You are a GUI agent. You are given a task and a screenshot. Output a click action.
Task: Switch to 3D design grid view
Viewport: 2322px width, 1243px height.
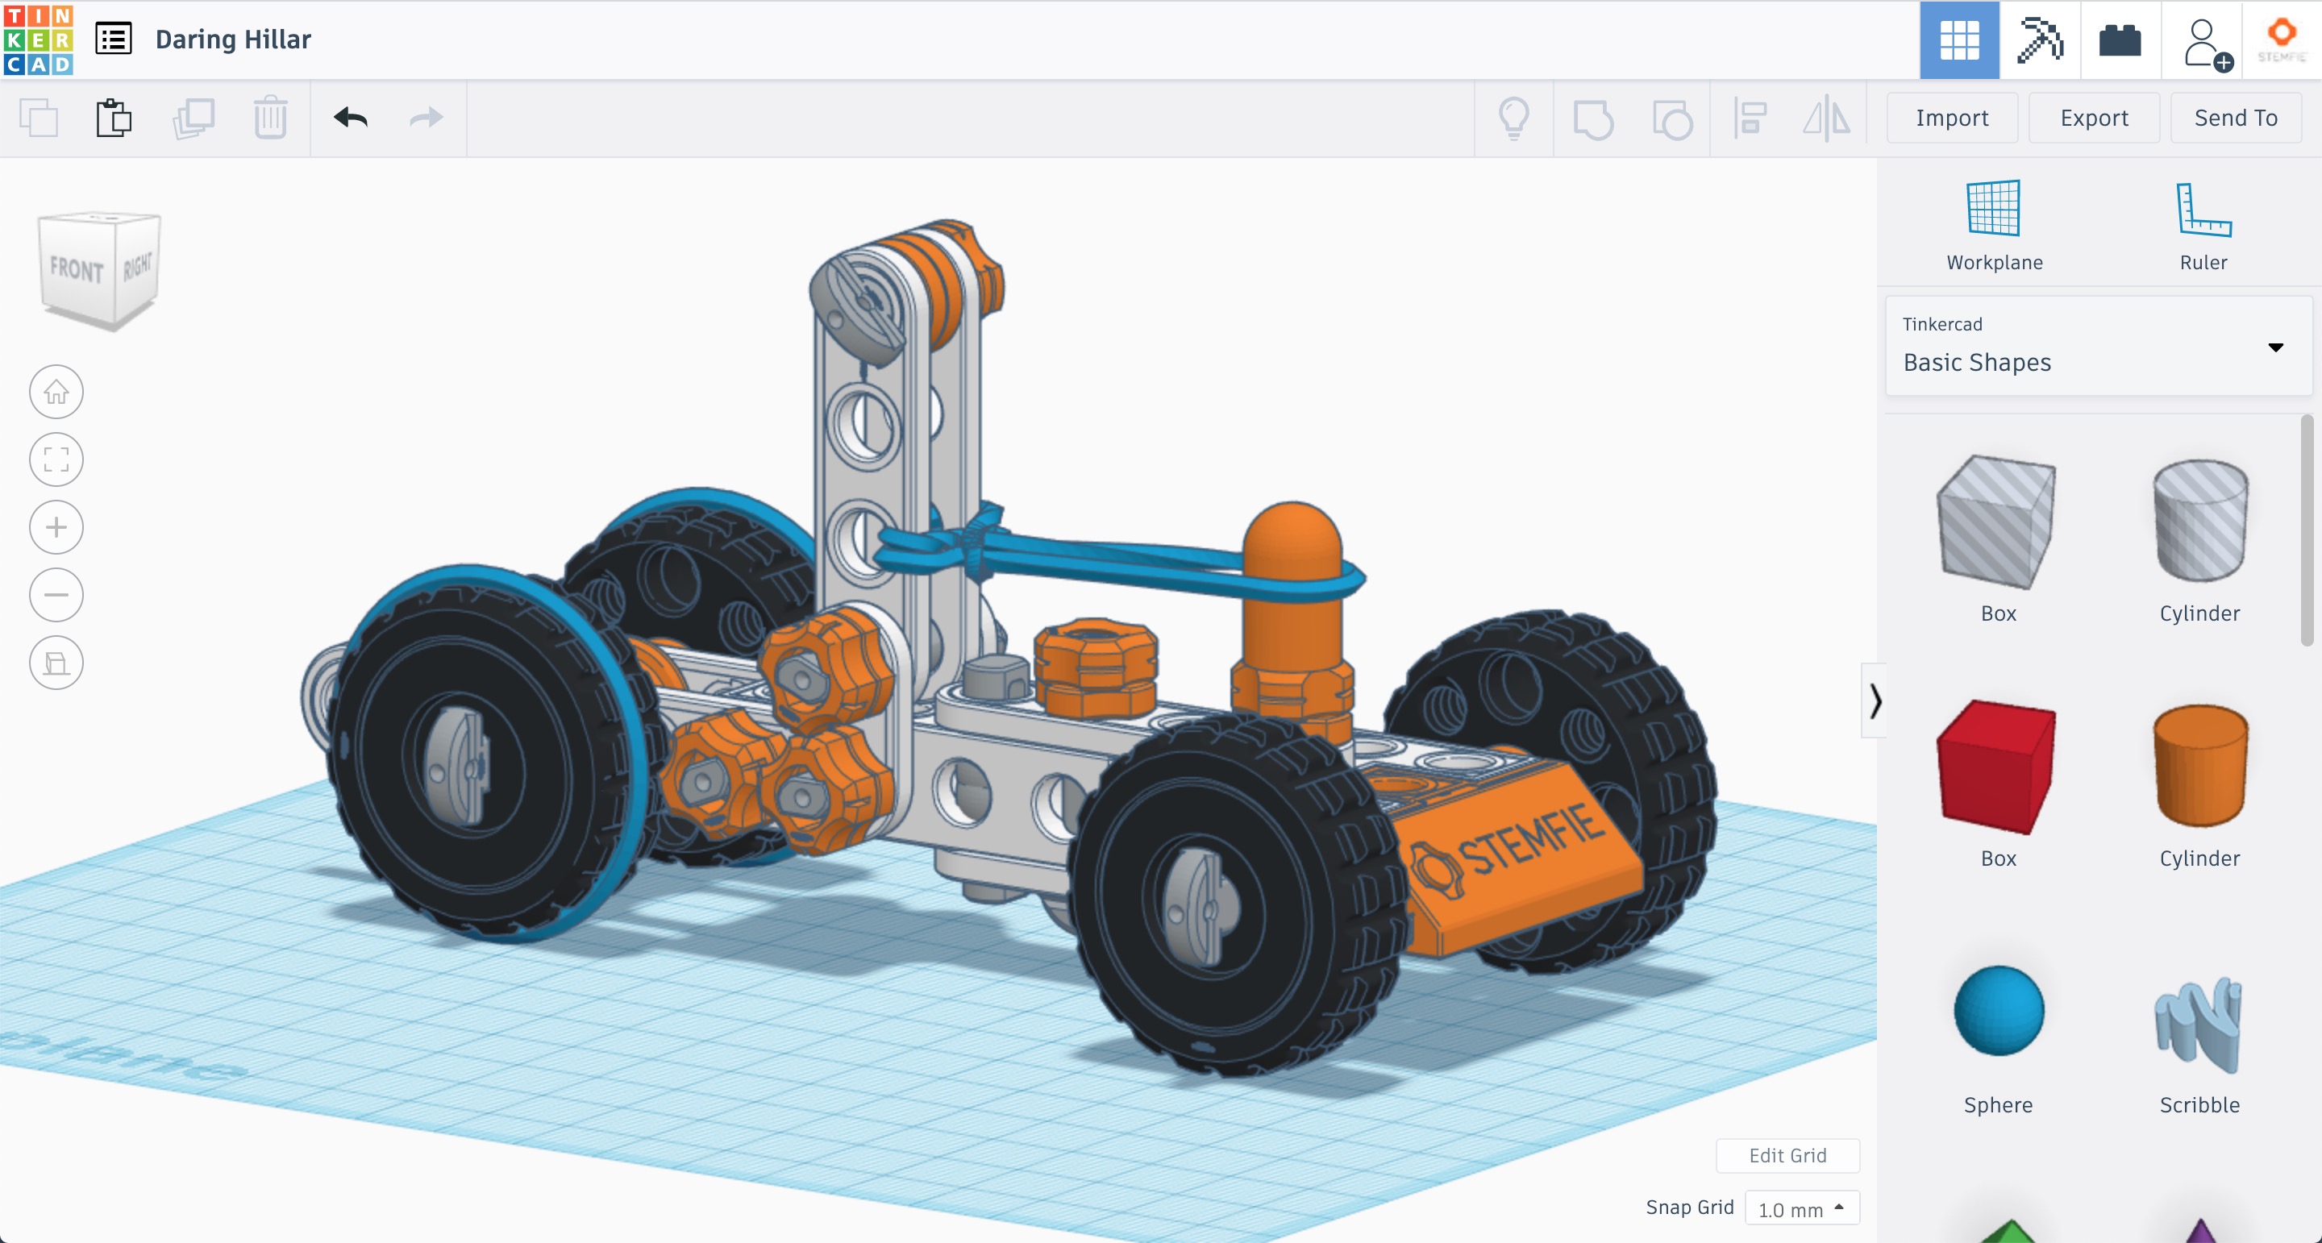pos(1958,40)
